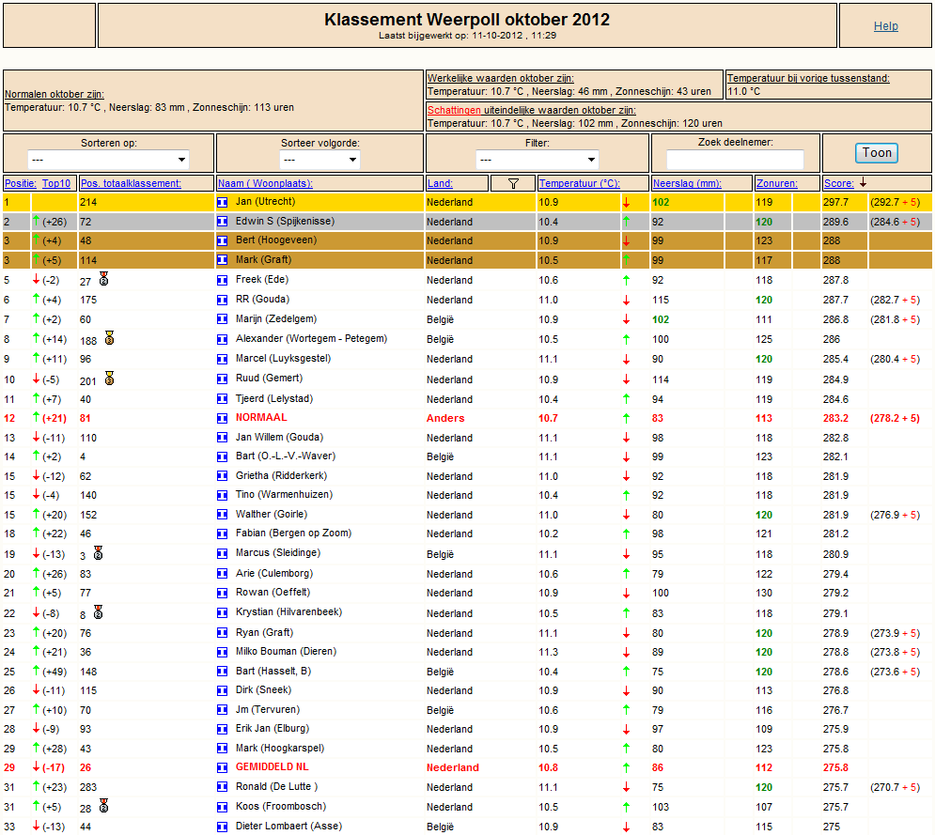Click the name Walther (Goirle)
Viewport: 935px width, 835px height.
(272, 514)
